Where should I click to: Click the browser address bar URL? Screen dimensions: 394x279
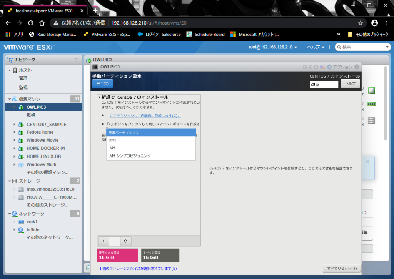tap(149, 23)
